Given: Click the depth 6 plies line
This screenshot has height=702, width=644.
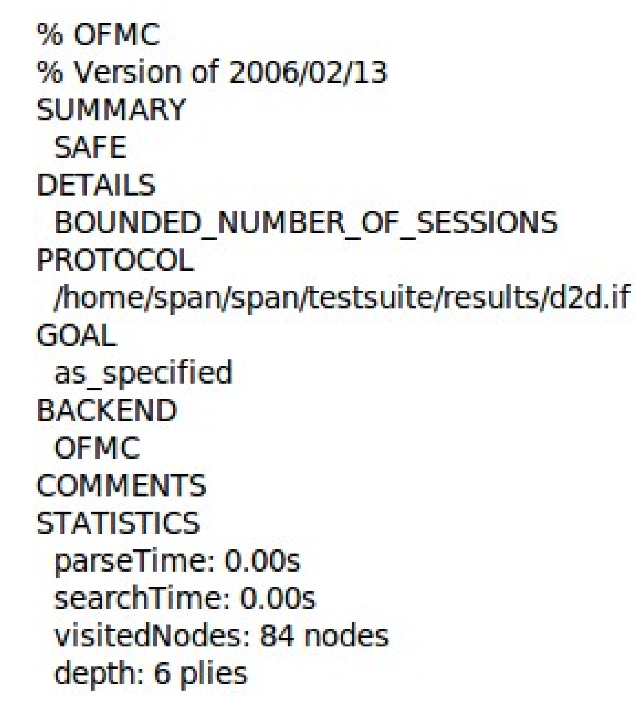Looking at the screenshot, I should 151,673.
